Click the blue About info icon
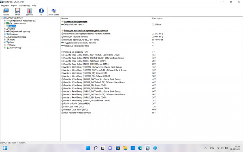 41,11
